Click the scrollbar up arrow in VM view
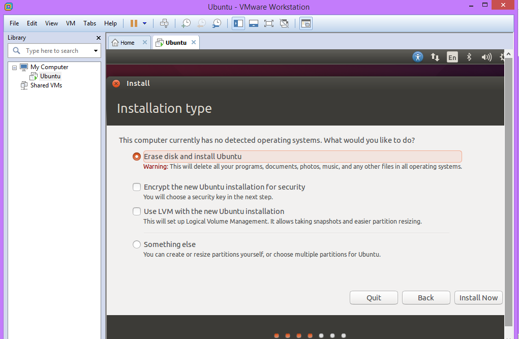Image resolution: width=519 pixels, height=339 pixels. [x=508, y=53]
